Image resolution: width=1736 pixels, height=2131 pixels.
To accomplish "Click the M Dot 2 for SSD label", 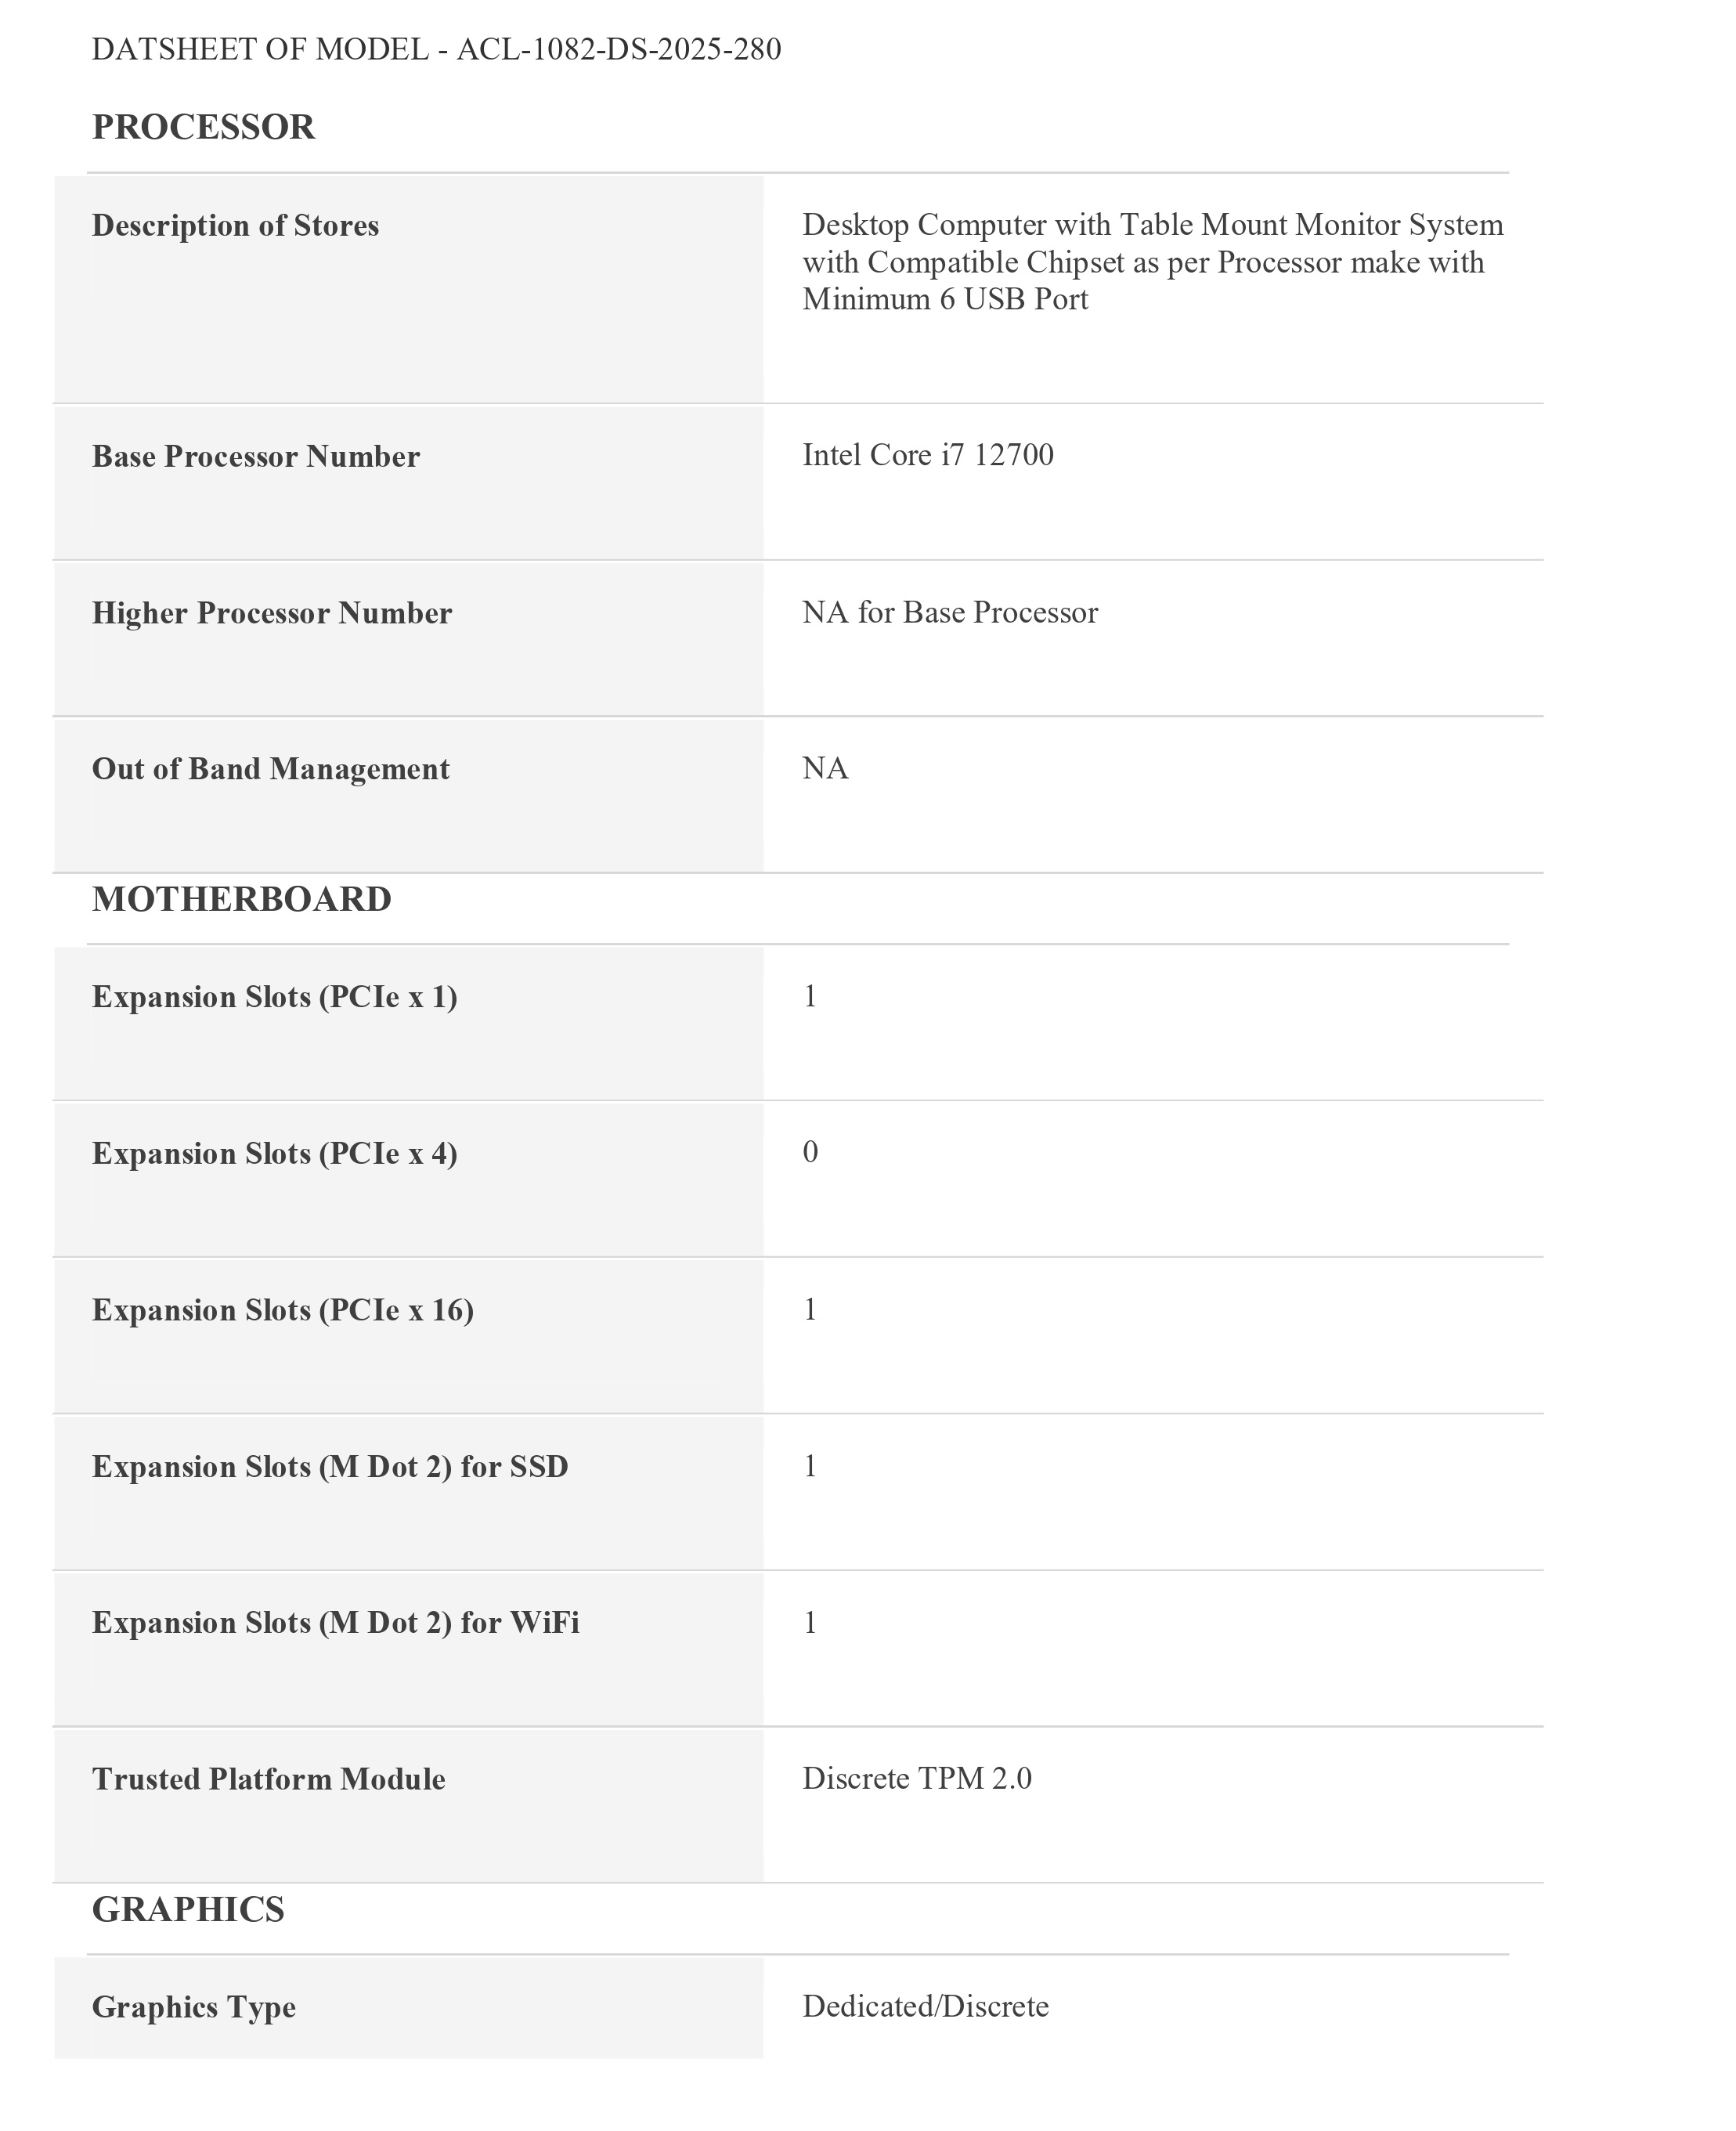I will [330, 1467].
